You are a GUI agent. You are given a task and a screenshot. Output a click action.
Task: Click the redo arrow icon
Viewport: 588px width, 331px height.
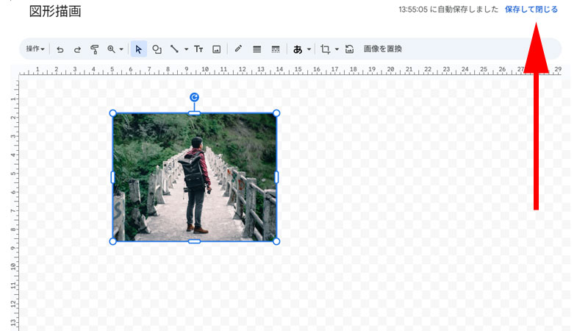(x=77, y=49)
